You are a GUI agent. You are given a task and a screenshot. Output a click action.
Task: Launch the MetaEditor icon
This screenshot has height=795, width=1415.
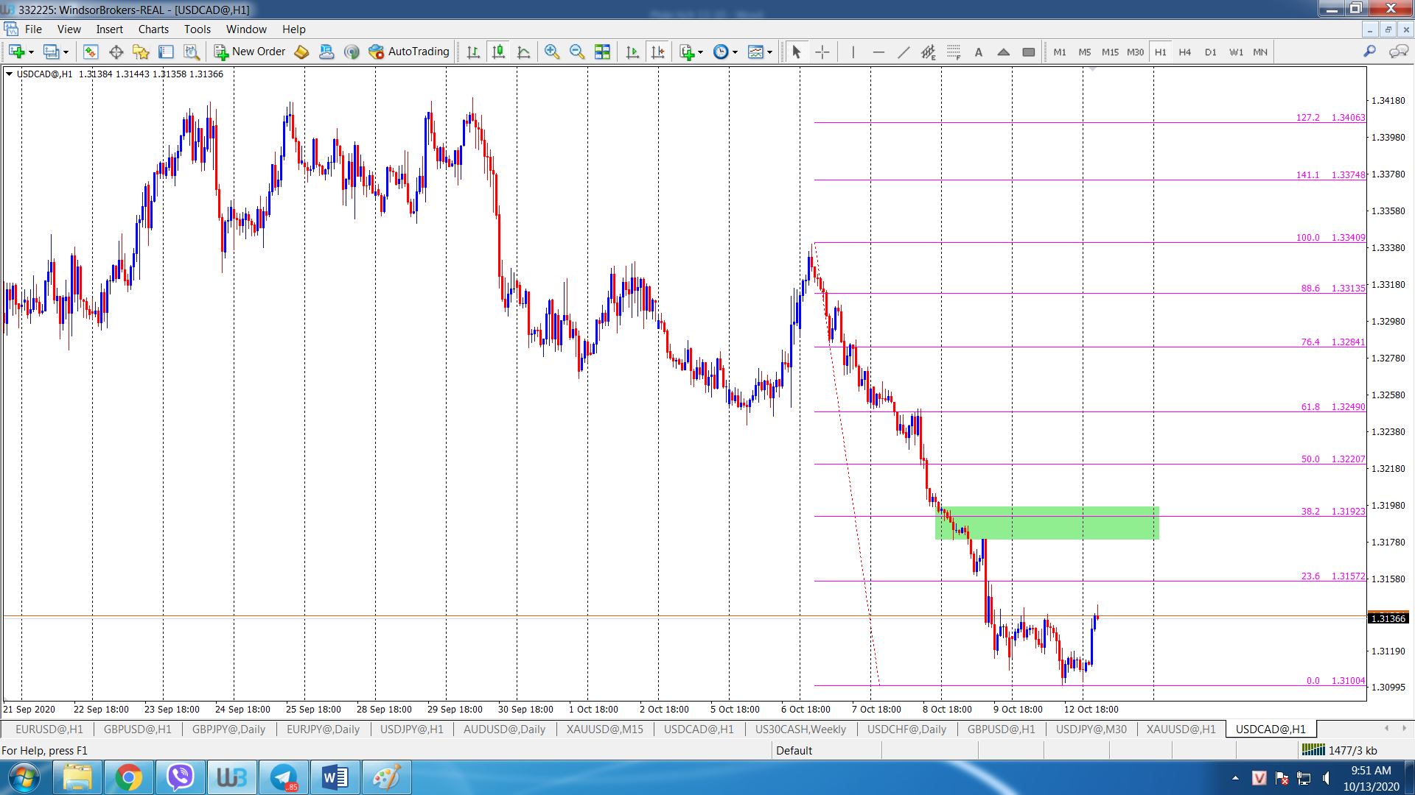(301, 52)
